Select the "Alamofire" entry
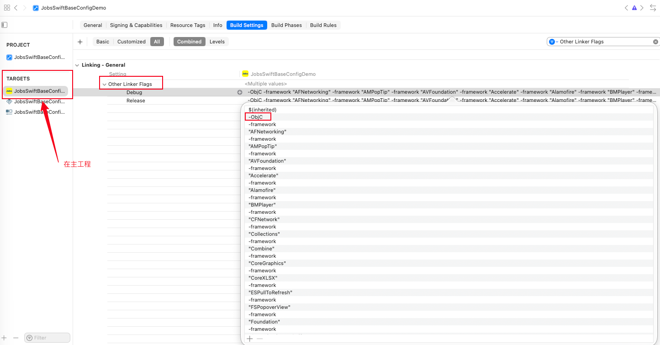The image size is (660, 345). 262,190
